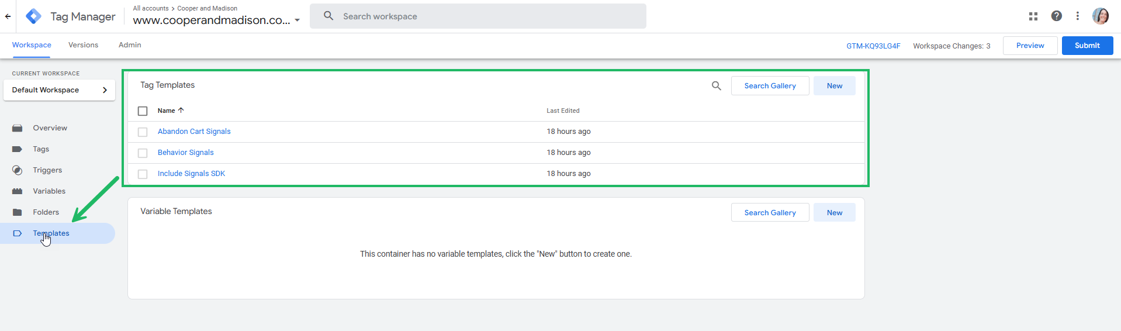Expand the Default Workspace chevron
Screen dimensions: 1121x331
pyautogui.click(x=105, y=90)
